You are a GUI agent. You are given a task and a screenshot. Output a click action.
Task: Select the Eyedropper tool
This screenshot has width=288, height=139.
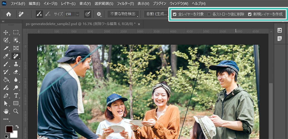(x=6, y=56)
